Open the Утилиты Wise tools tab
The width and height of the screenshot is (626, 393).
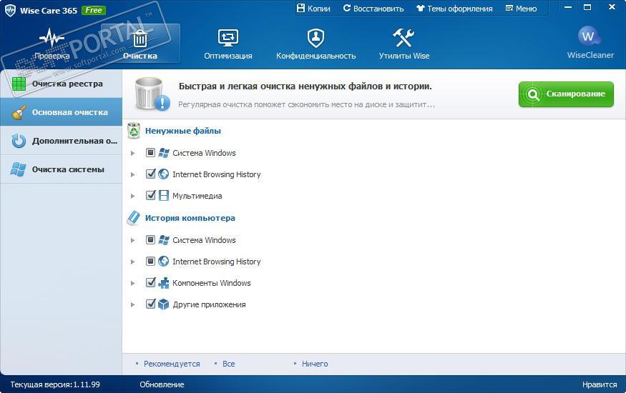[x=404, y=44]
